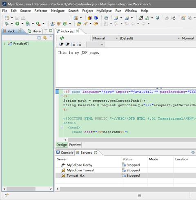Click the bulleted list icon
The width and height of the screenshot is (196, 200).
(x=79, y=44)
